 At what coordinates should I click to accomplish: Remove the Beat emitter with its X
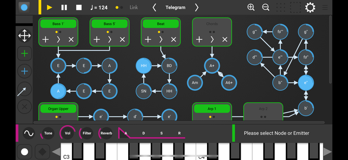pos(174,40)
